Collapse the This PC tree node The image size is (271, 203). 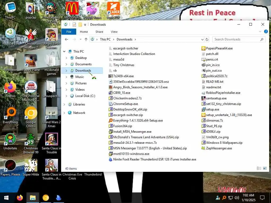pos(64,52)
